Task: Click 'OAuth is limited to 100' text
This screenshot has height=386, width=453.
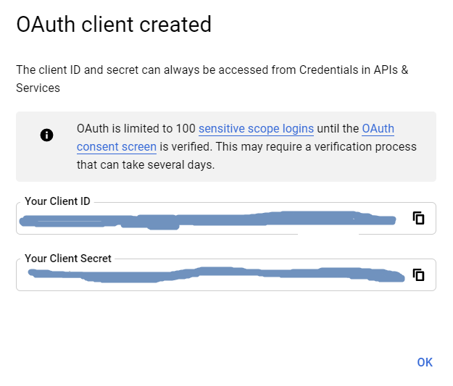Action: tap(136, 129)
